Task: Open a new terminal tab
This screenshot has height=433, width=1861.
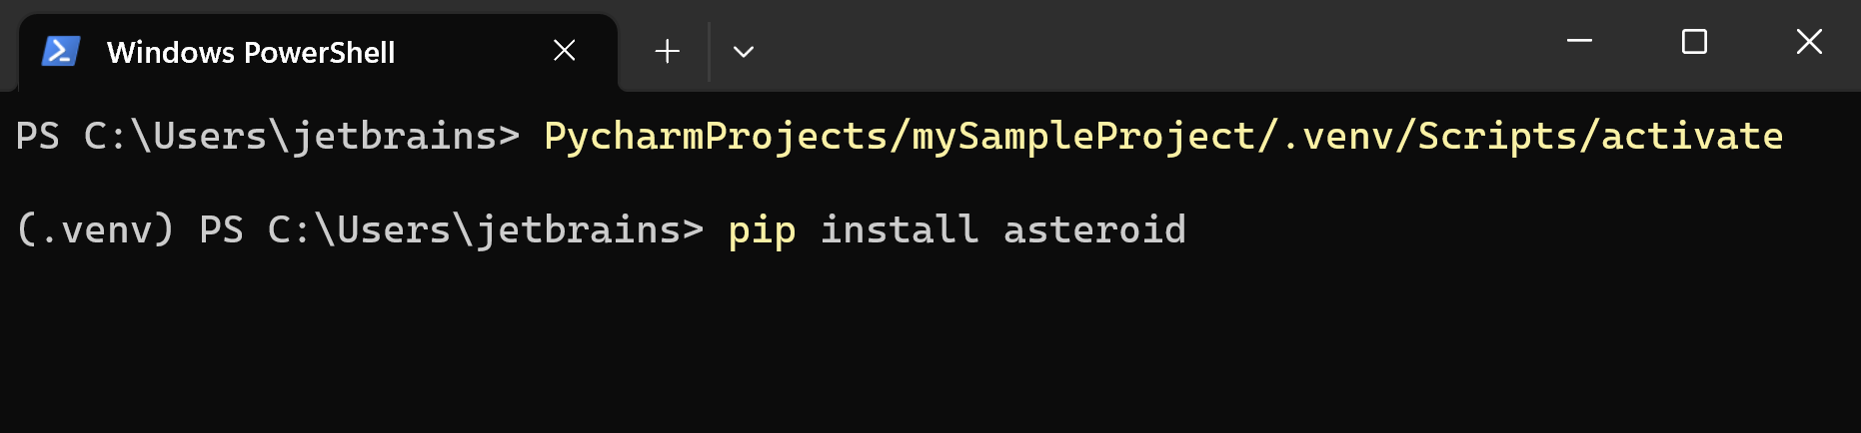Action: (667, 51)
